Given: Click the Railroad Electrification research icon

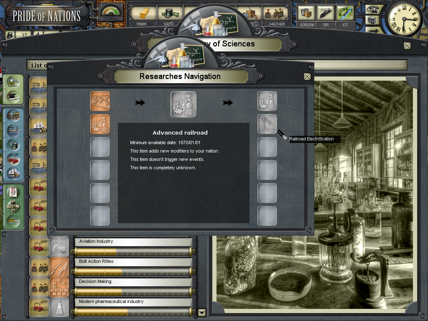Looking at the screenshot, I should pyautogui.click(x=267, y=124).
